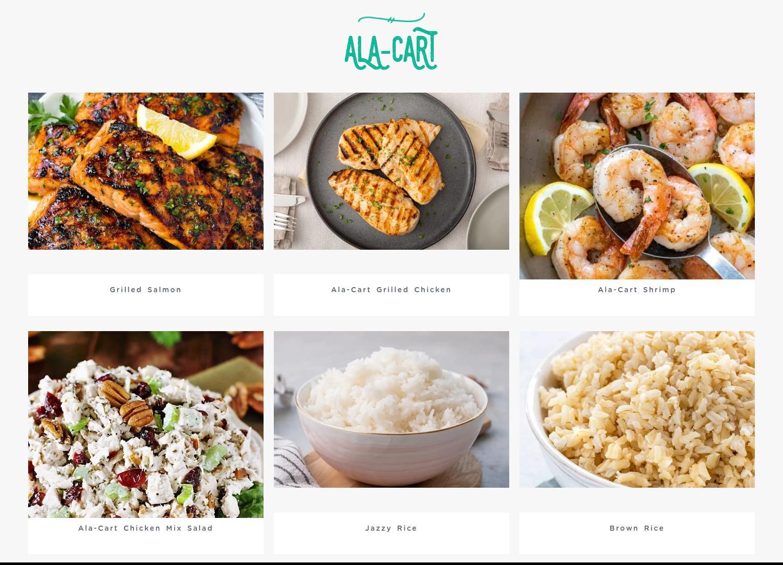Viewport: 783px width, 565px height.
Task: Click the Brown Rice title link
Action: coord(637,528)
